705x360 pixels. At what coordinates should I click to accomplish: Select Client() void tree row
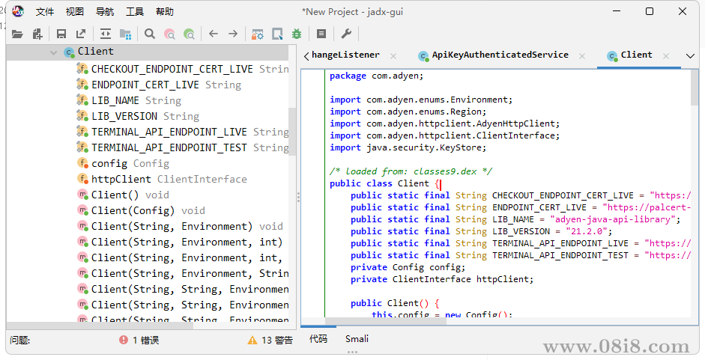tap(123, 195)
